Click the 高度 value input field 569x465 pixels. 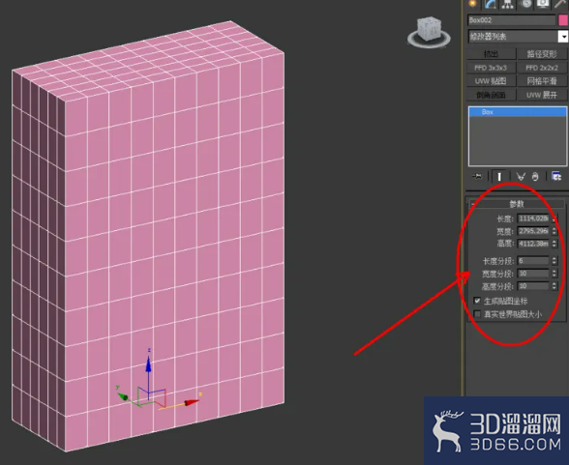point(533,244)
